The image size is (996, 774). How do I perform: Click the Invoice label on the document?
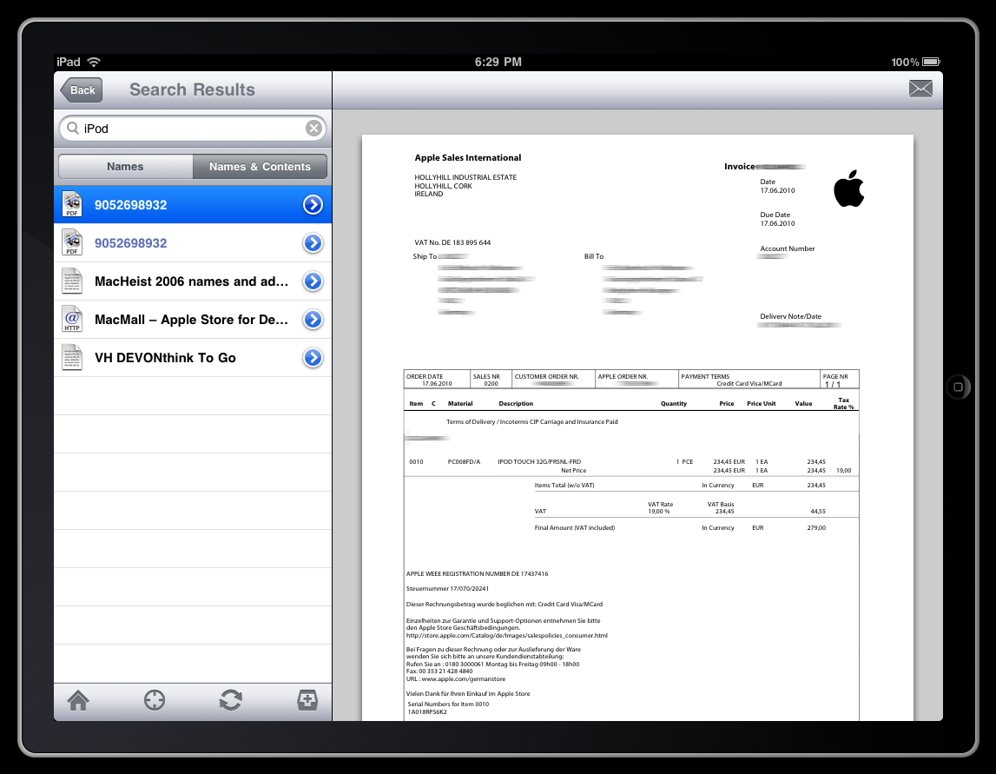click(x=739, y=167)
